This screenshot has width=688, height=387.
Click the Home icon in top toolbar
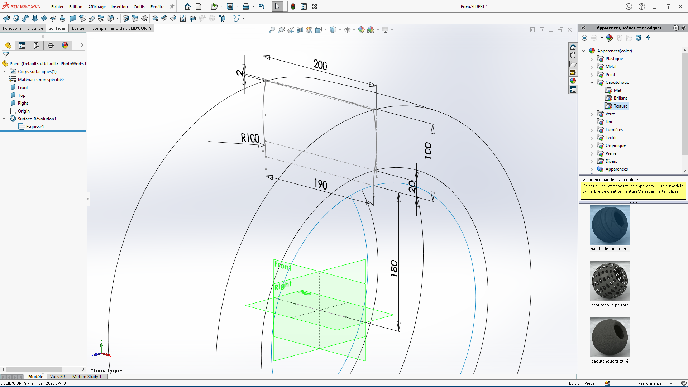click(188, 6)
